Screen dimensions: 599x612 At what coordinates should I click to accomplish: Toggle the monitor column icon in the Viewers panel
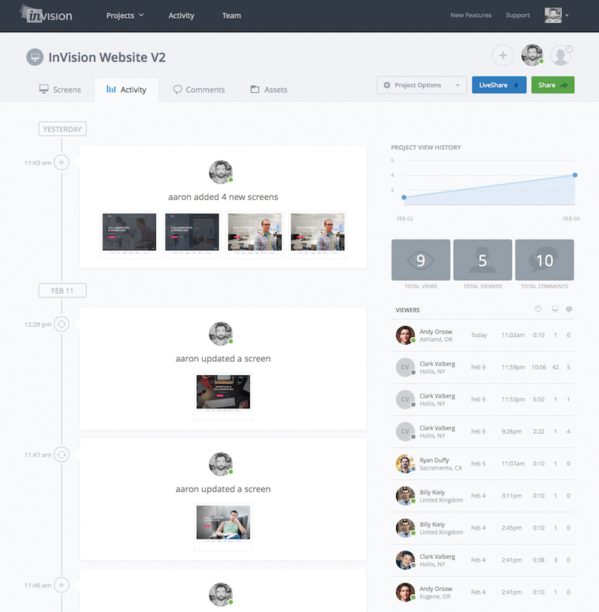click(553, 309)
